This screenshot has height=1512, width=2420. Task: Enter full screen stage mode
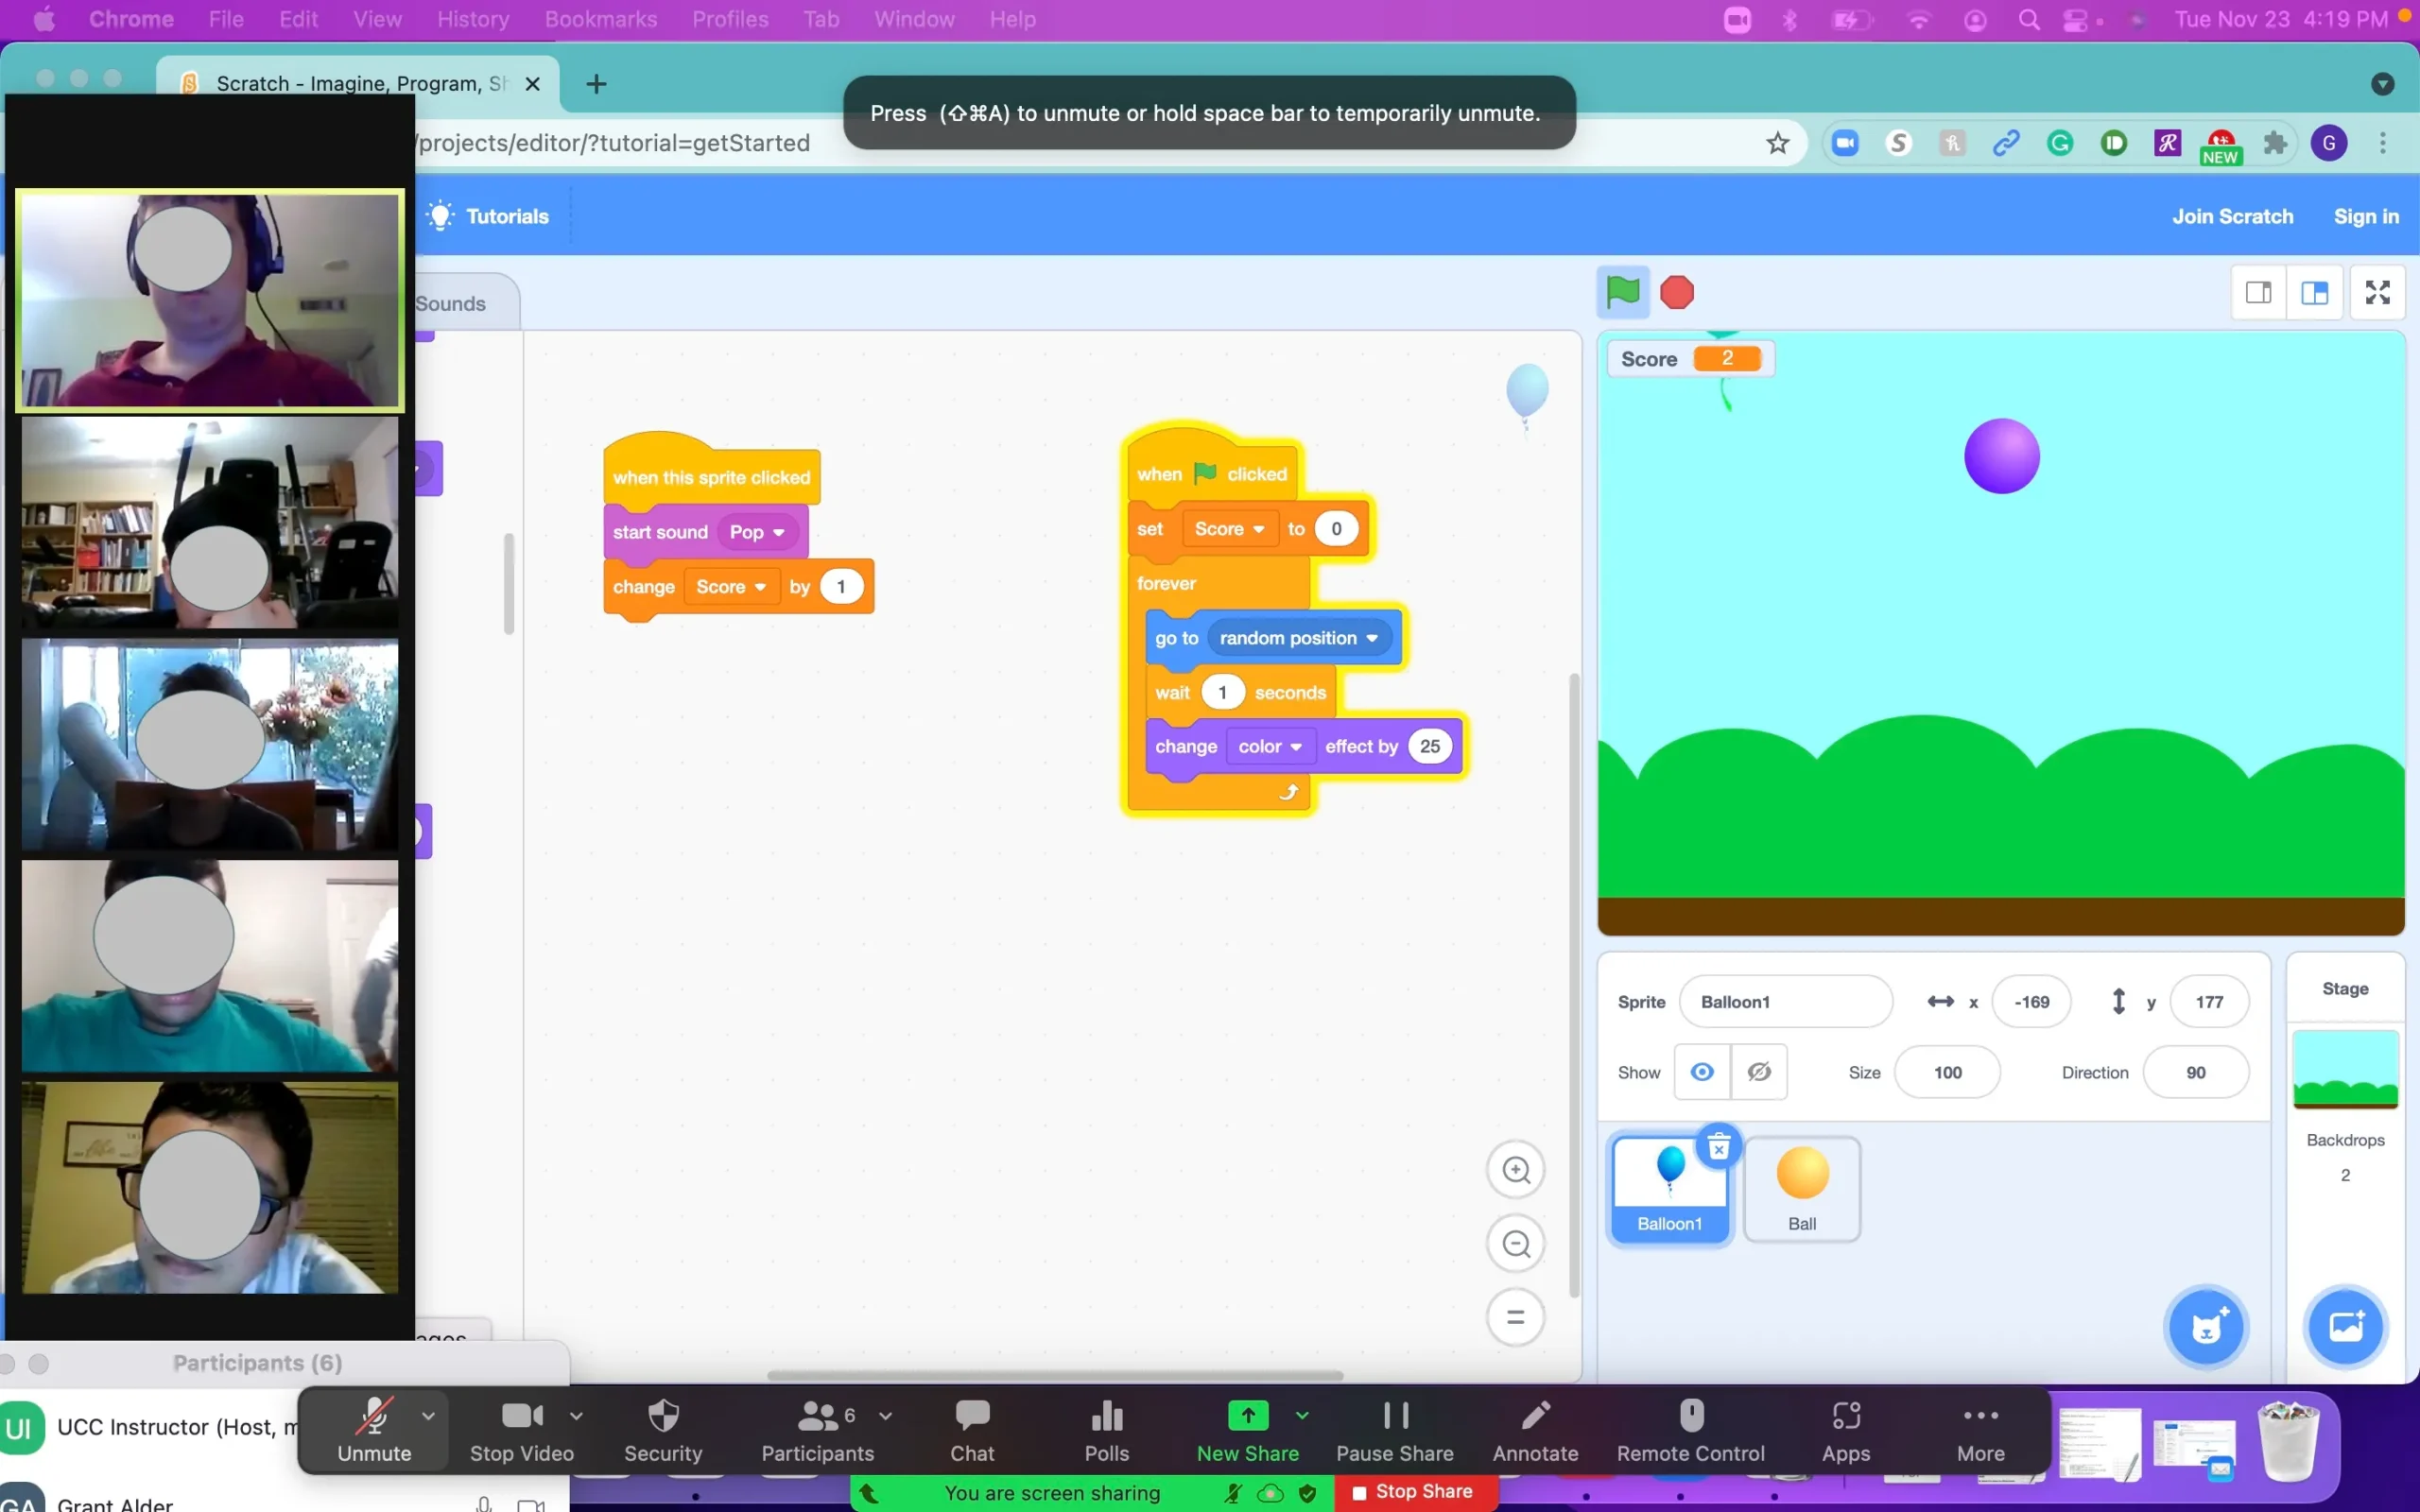(x=2377, y=292)
